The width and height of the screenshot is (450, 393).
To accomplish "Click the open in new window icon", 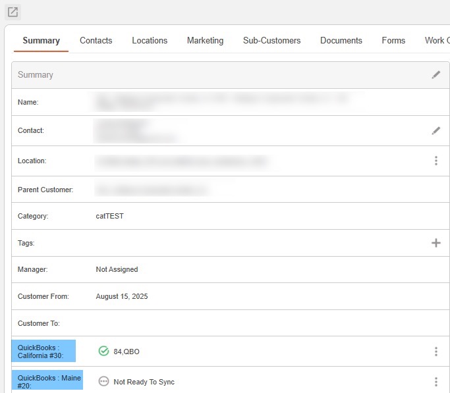I will 13,12.
